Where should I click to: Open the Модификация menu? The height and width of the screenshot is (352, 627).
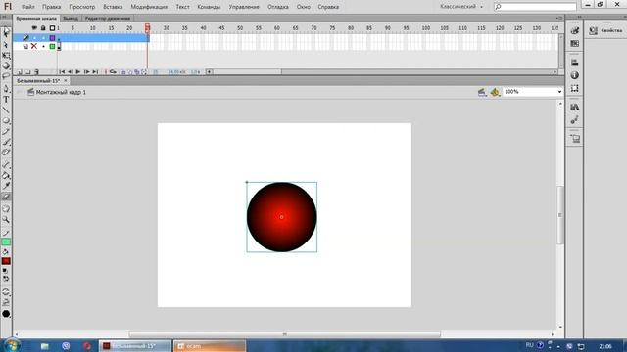(x=149, y=7)
